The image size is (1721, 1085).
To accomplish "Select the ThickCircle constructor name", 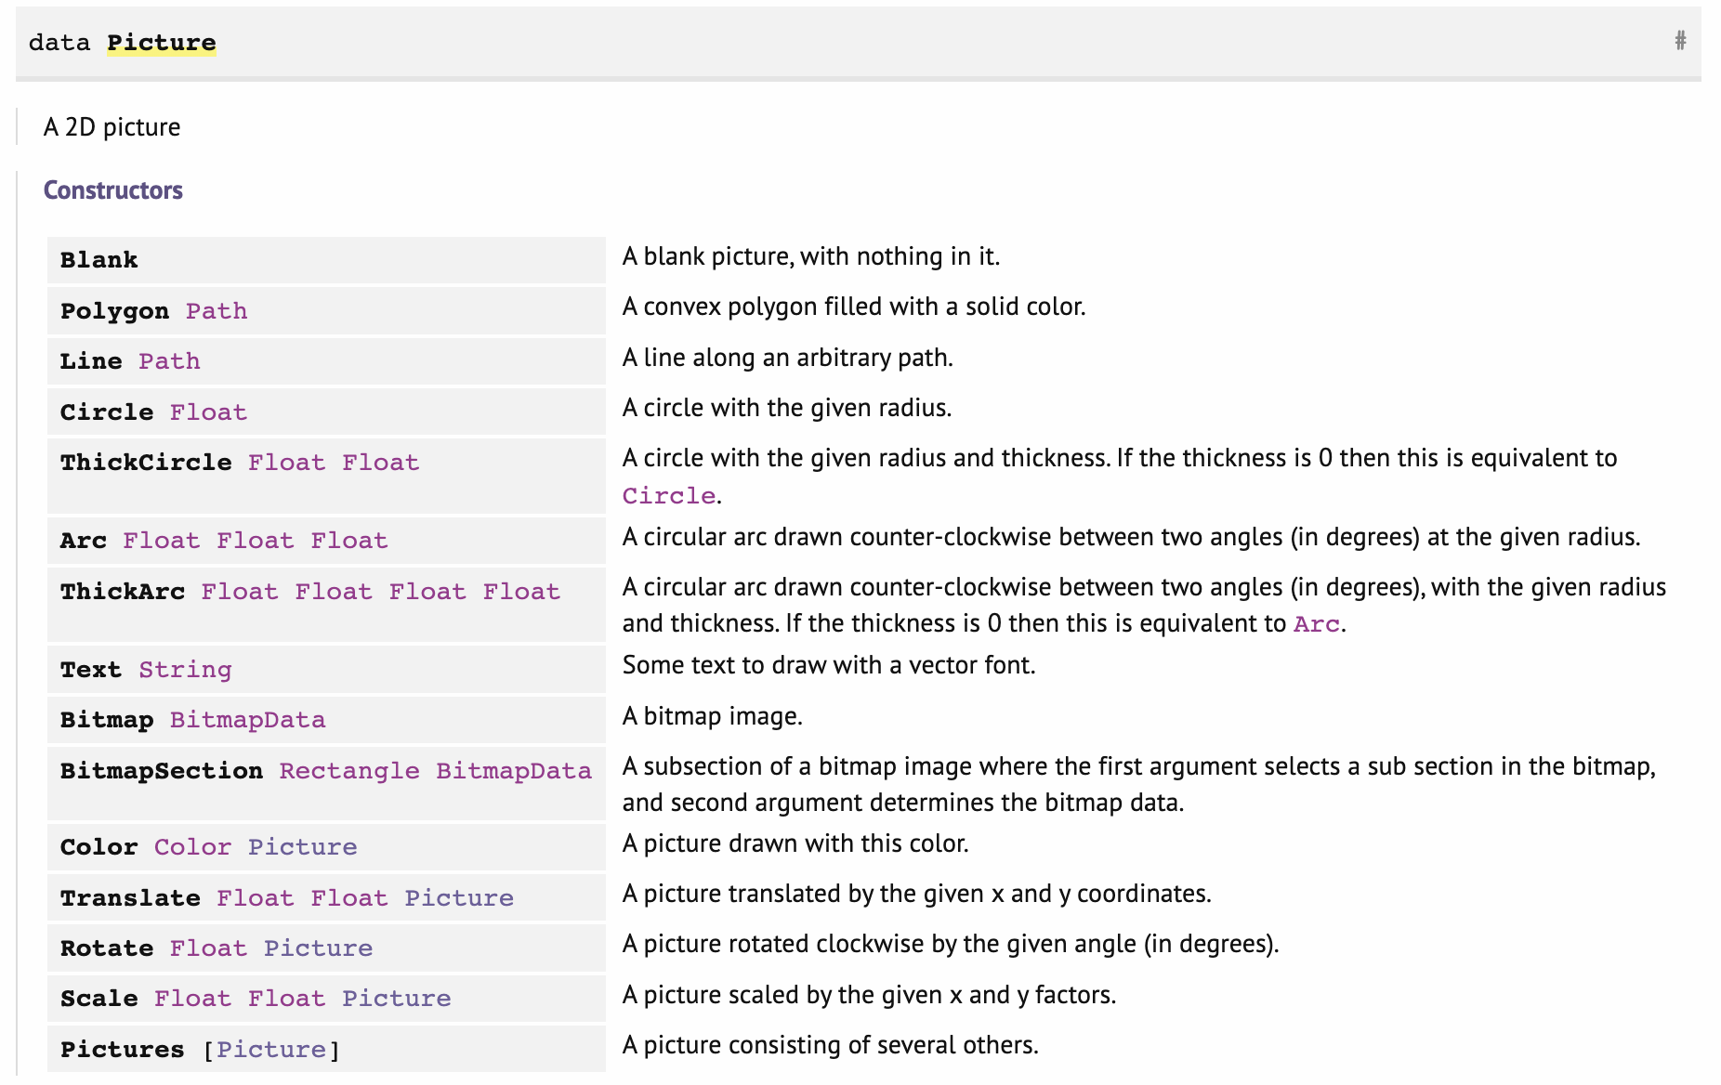I will coord(146,463).
